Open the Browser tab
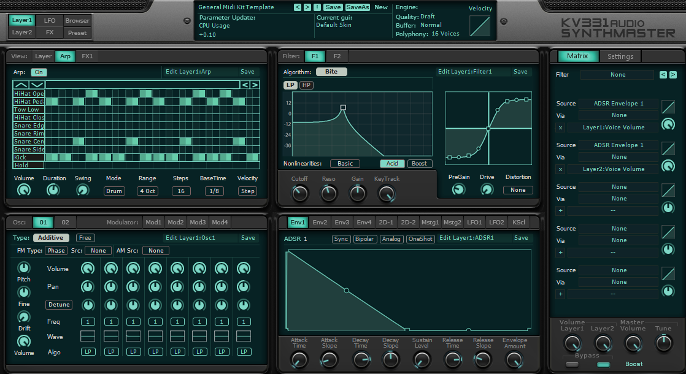The height and width of the screenshot is (374, 686). [77, 20]
